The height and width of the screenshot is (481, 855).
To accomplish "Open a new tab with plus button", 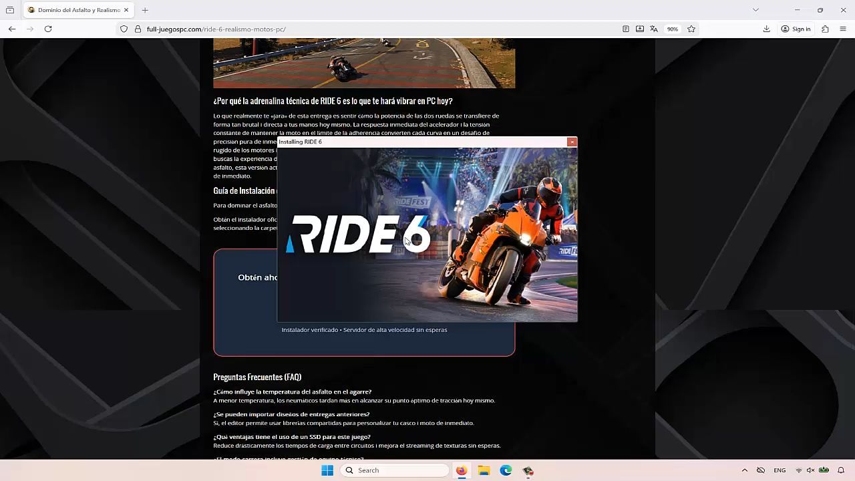I will click(145, 10).
